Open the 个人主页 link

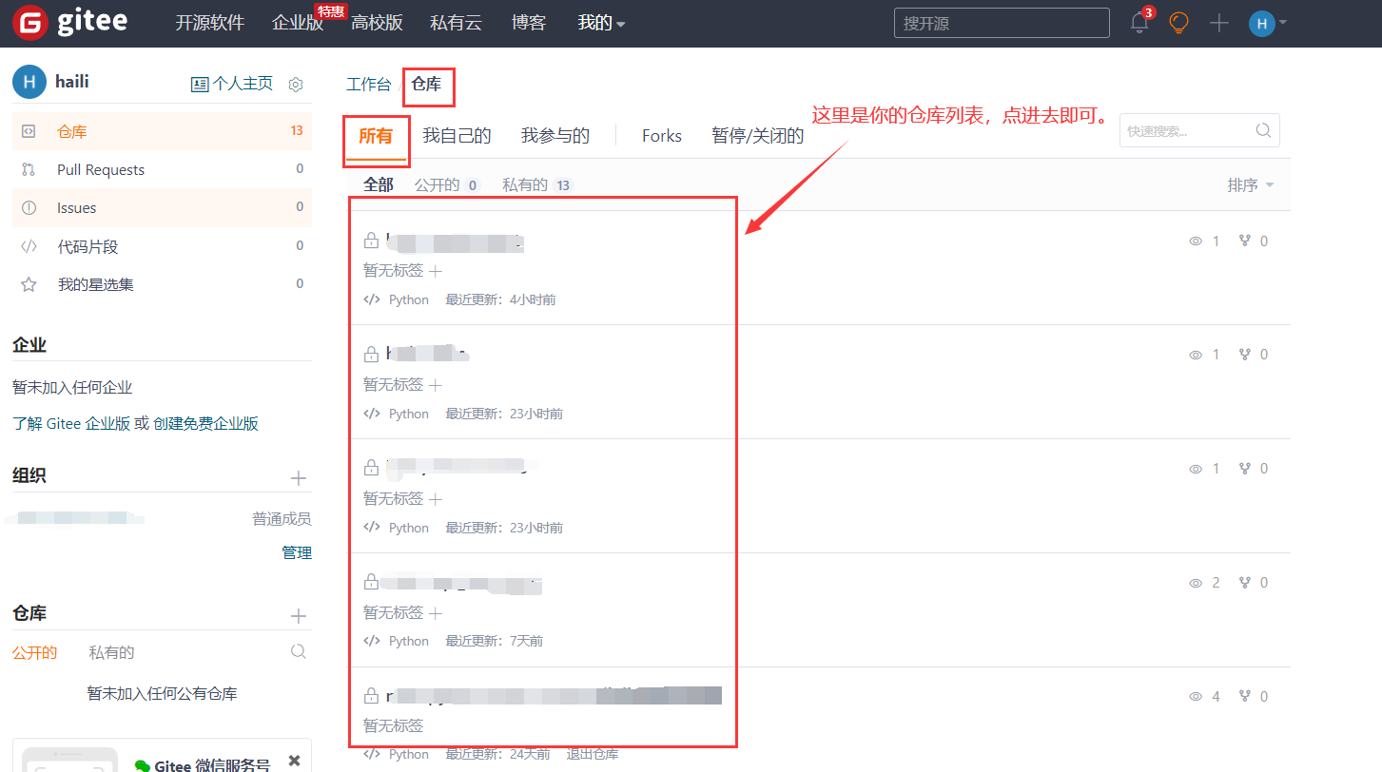233,84
